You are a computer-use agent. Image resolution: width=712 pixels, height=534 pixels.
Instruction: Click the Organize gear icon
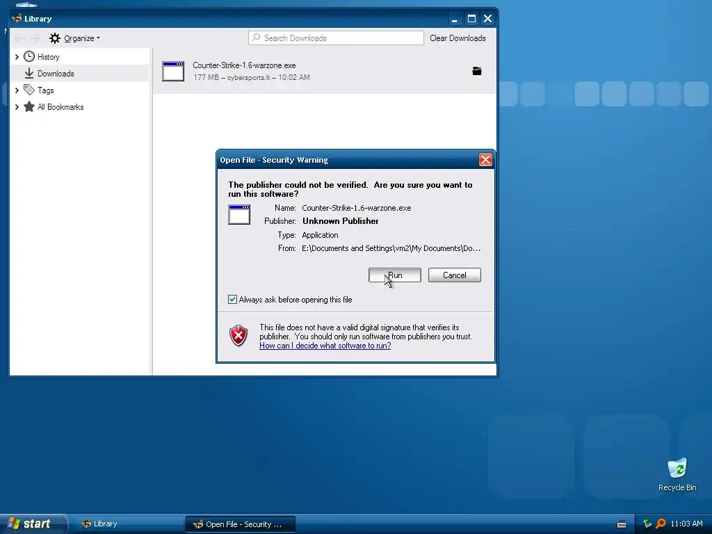pos(55,38)
